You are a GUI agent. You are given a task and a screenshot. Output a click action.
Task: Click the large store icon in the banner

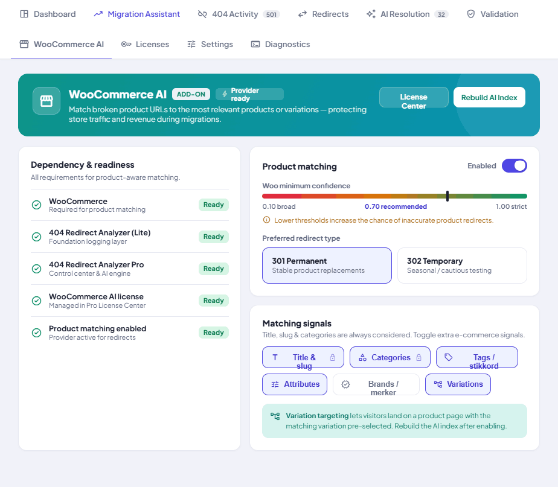click(x=46, y=101)
